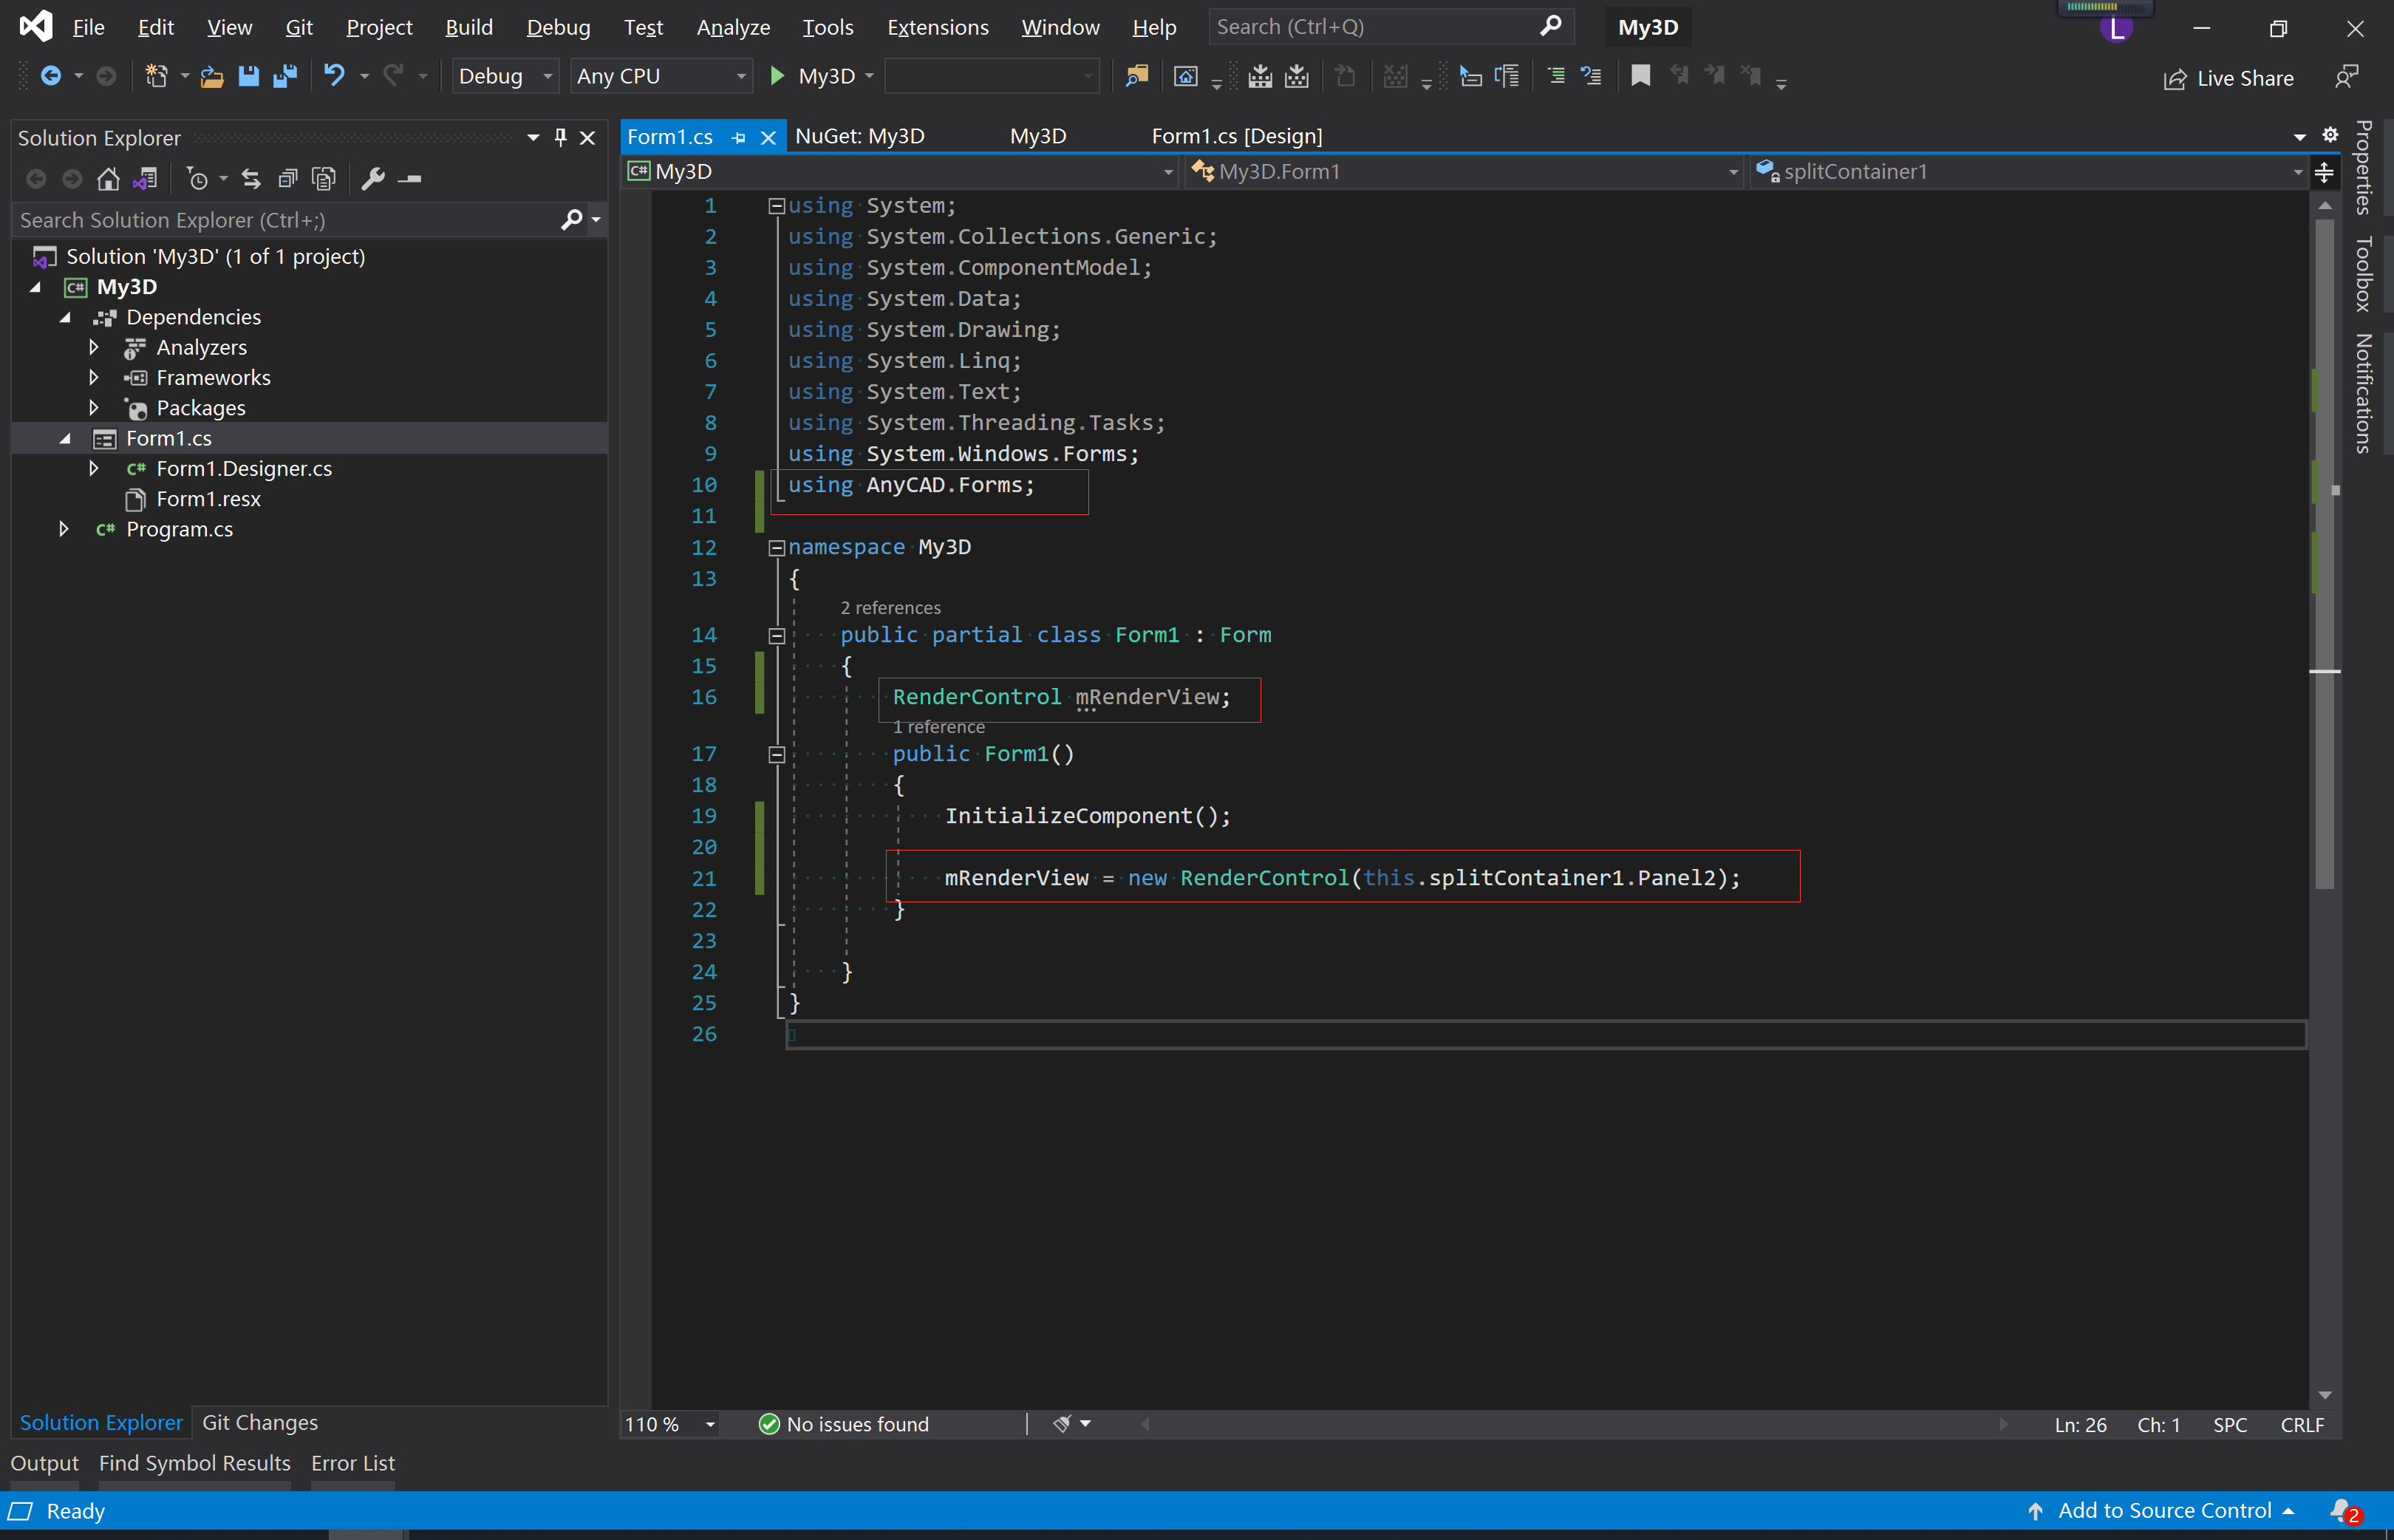Click the Feedback icon near Live Share
The width and height of the screenshot is (2394, 1540).
point(2346,77)
